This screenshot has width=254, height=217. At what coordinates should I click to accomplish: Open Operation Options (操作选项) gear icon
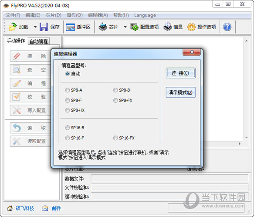[x=191, y=27]
